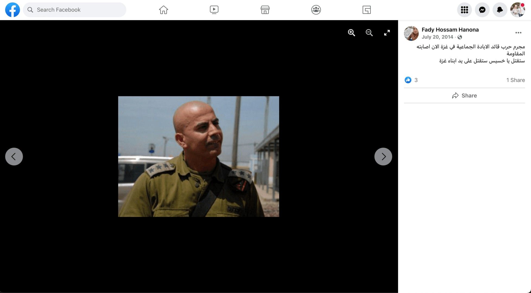
Task: View the 3 like reactions
Action: point(411,80)
